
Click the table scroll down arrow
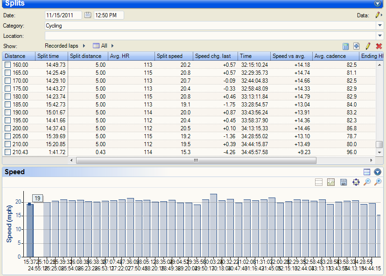[379, 152]
